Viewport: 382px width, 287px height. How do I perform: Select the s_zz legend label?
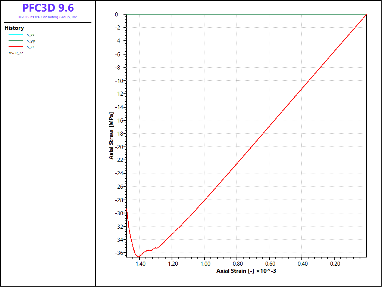(31, 47)
